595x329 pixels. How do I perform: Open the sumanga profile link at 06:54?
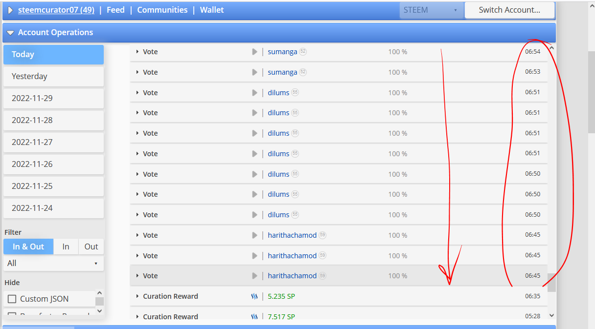282,52
